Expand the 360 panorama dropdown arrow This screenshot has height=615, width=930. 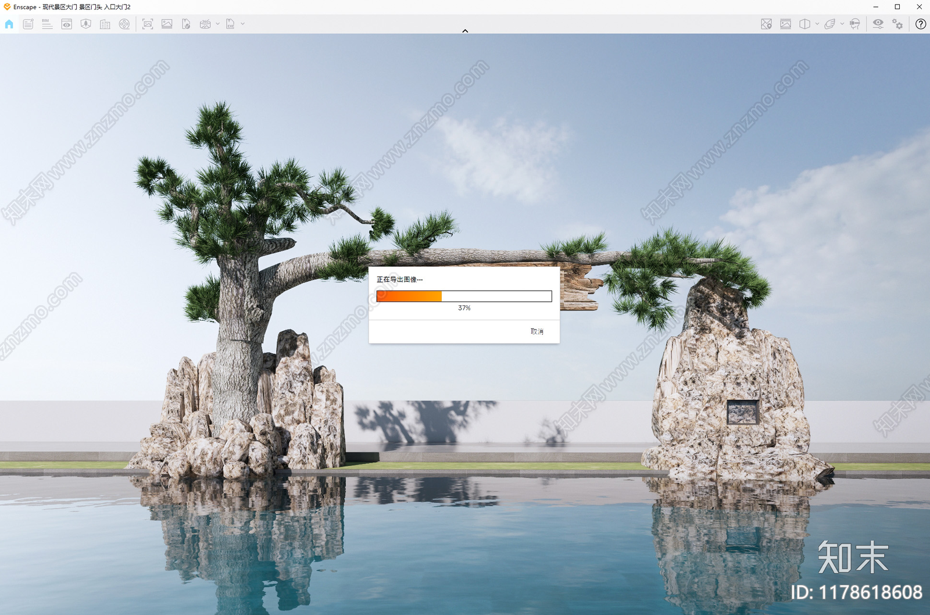coord(218,24)
